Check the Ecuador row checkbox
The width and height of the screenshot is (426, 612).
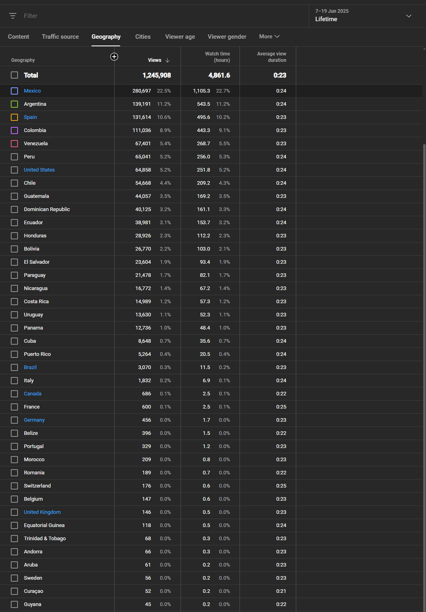pos(14,223)
